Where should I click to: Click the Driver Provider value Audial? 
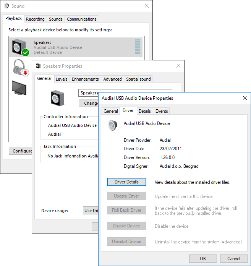(x=165, y=140)
